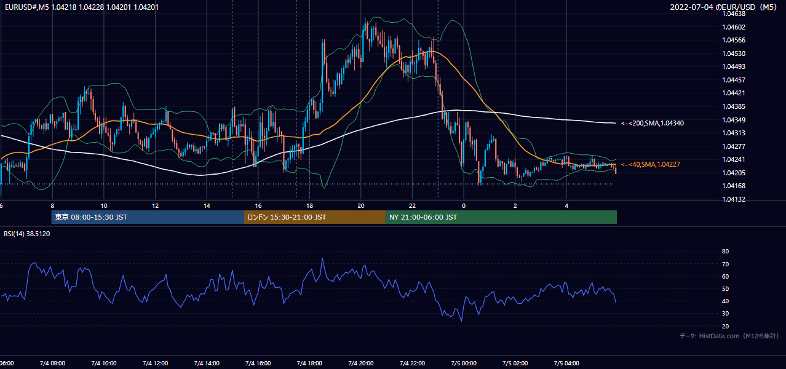
Task: Click the ロンドン 15:30-21:00 JST session bar
Action: (x=315, y=217)
